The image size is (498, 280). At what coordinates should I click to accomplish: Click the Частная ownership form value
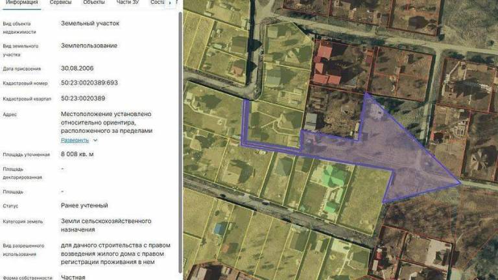pos(73,277)
